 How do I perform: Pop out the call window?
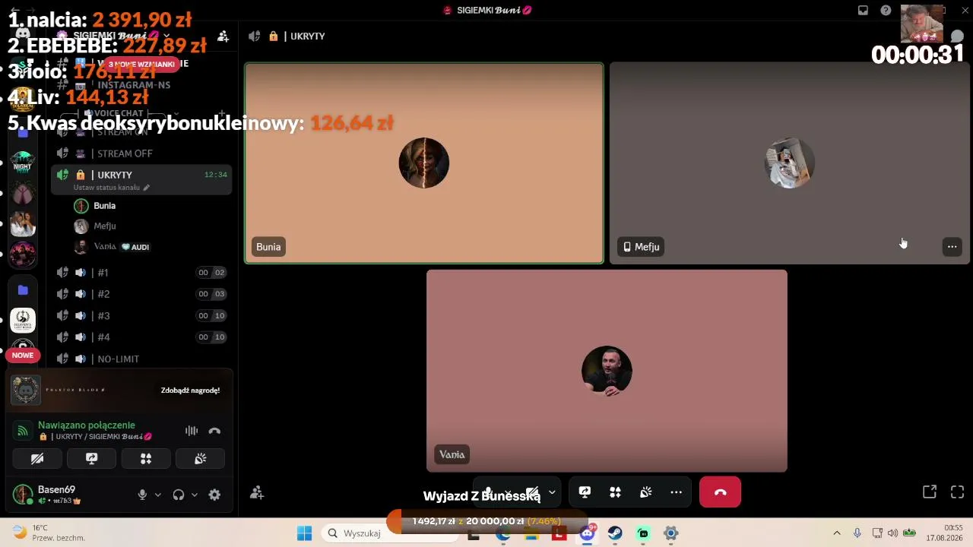[929, 492]
